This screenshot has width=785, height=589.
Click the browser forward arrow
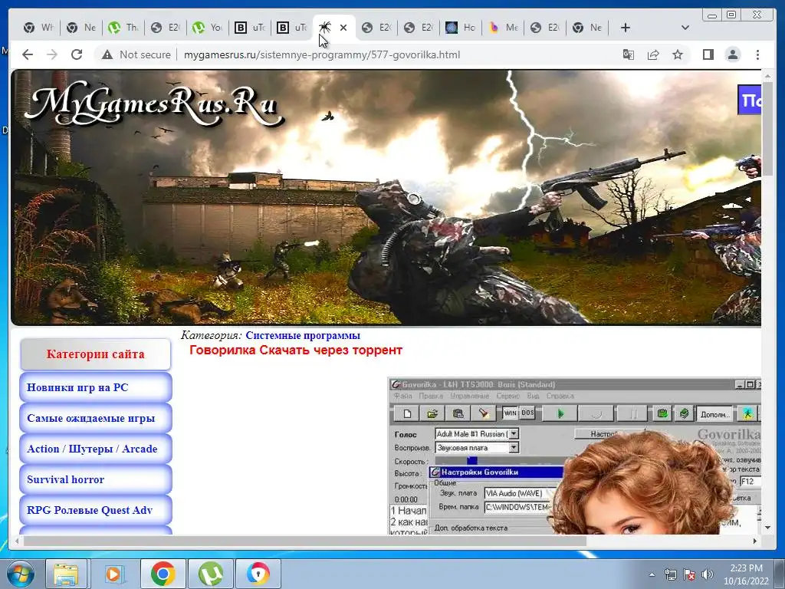[x=52, y=54]
